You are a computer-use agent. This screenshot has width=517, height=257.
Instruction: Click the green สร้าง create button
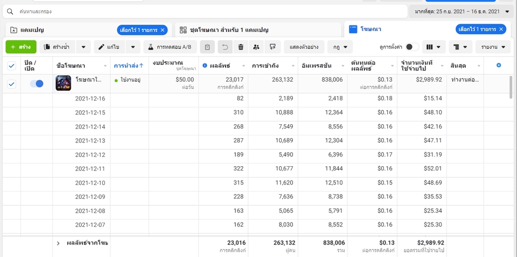(21, 47)
